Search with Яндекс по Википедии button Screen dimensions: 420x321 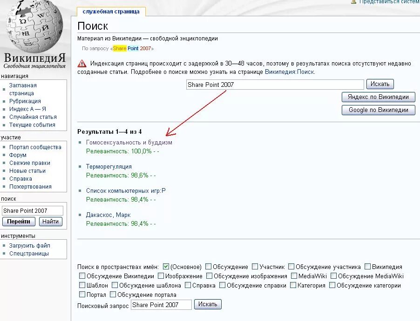click(x=378, y=97)
